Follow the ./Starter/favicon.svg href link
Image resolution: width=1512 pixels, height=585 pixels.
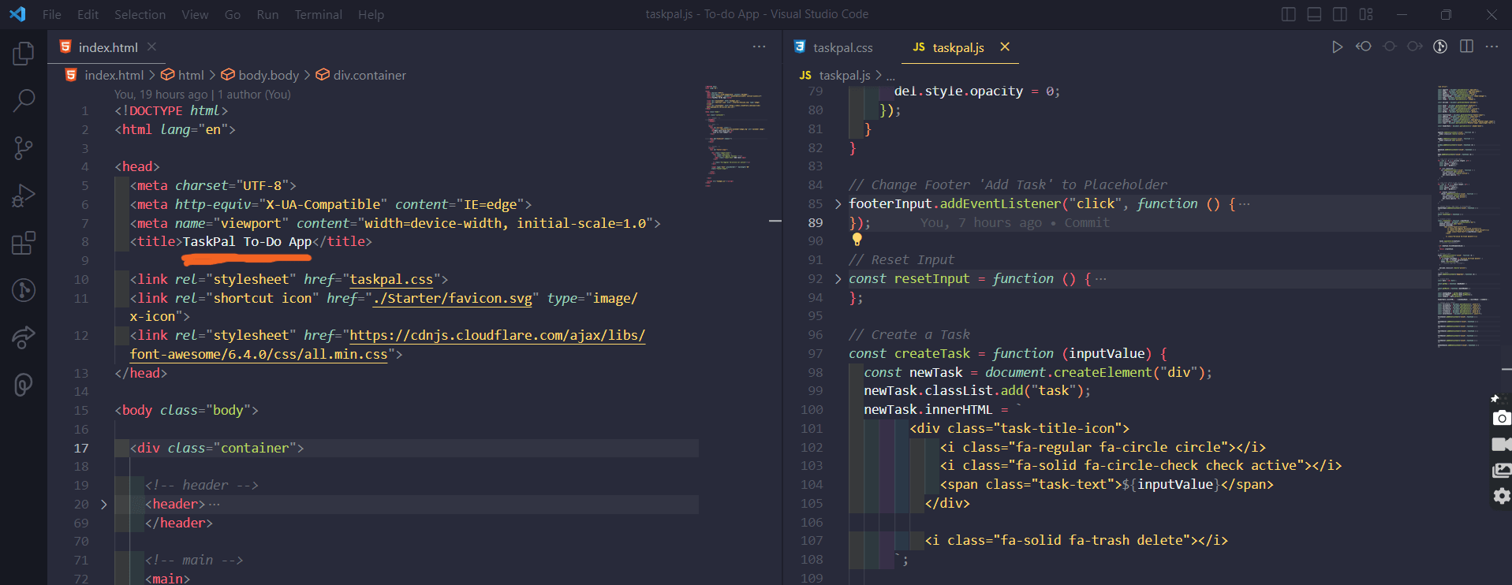453,298
